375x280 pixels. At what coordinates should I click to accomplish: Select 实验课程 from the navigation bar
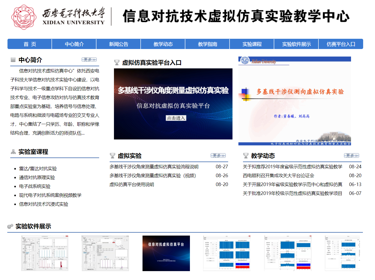[x=252, y=44]
